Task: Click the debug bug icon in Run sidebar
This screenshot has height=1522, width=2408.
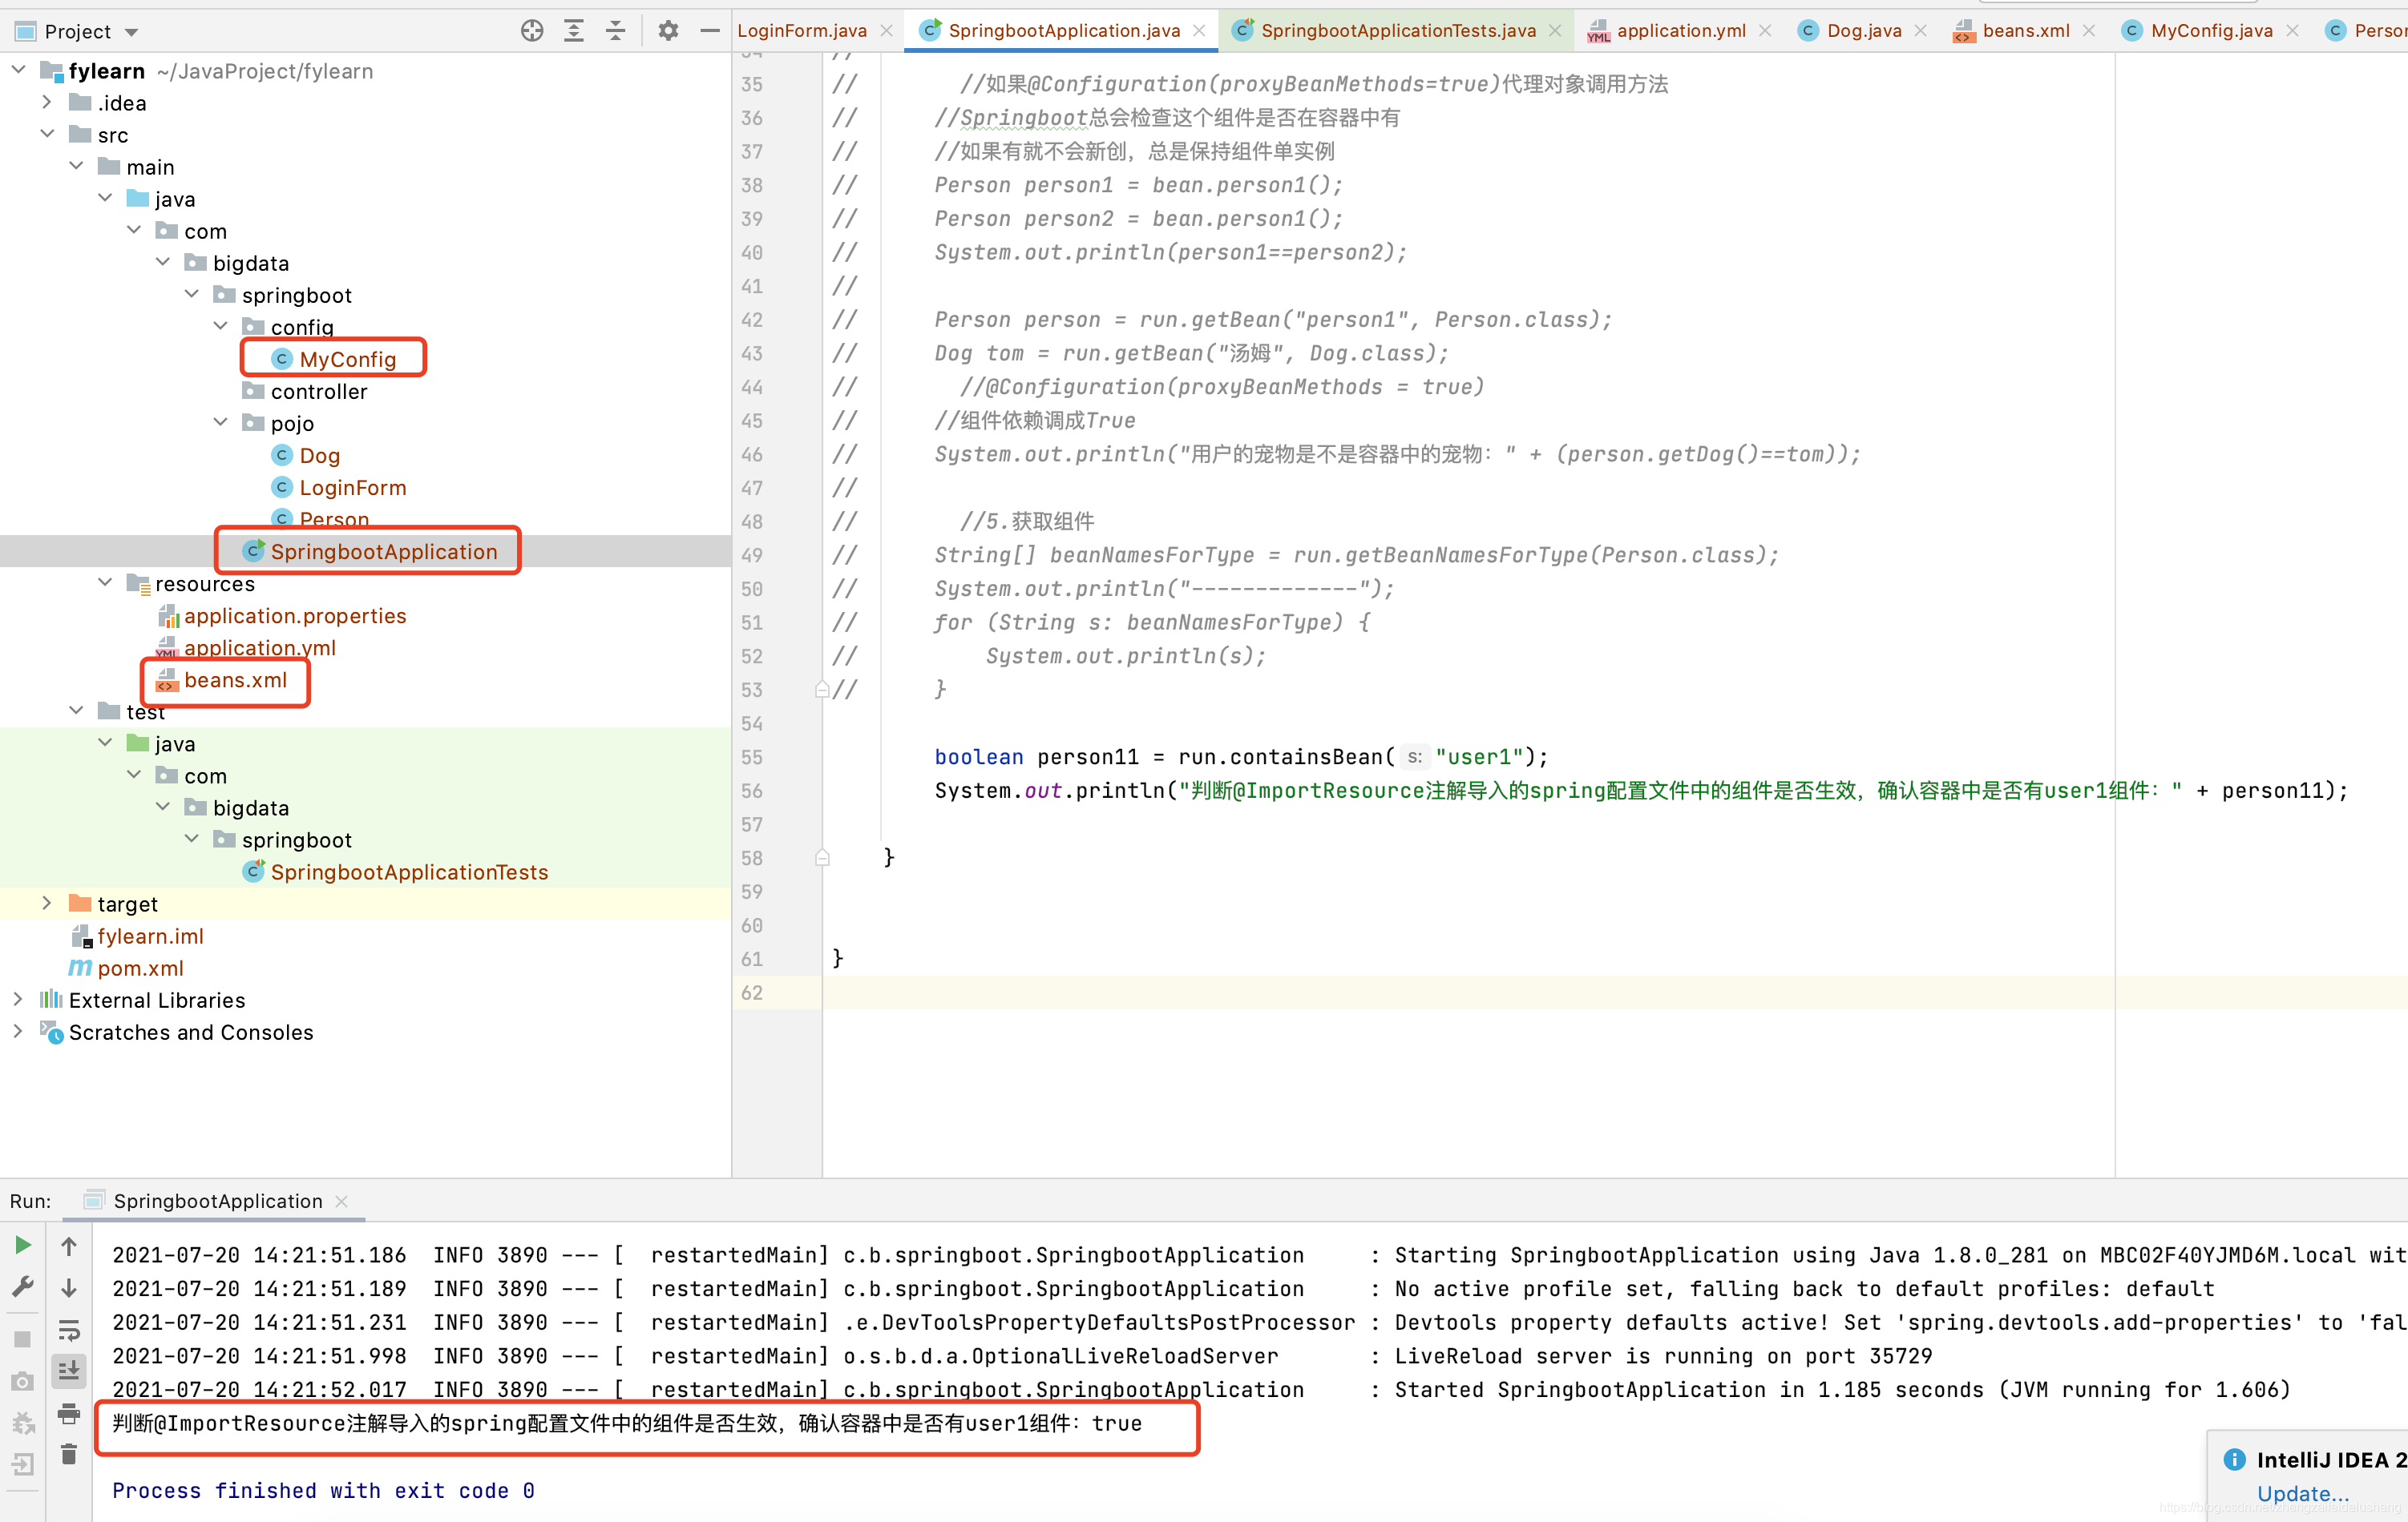Action: pyautogui.click(x=23, y=1422)
